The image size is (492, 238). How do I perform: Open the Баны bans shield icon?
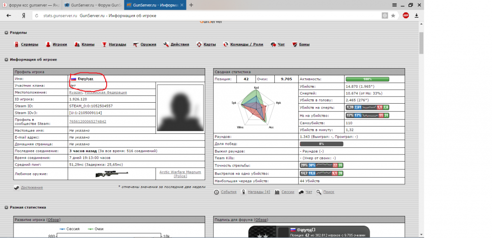295,45
